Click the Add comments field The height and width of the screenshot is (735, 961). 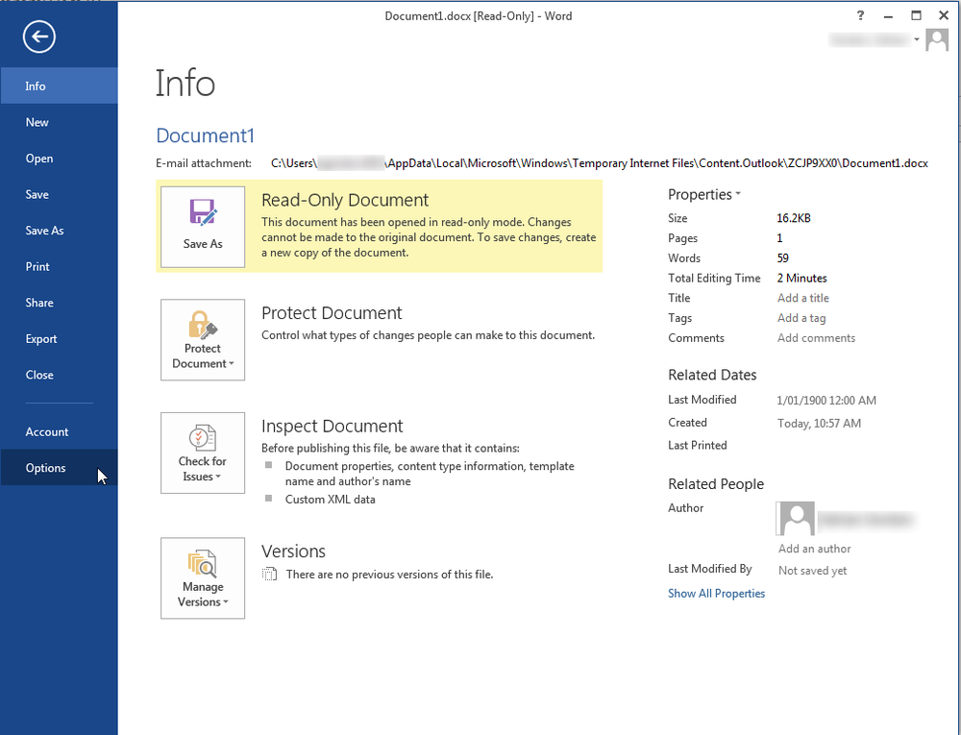click(x=816, y=338)
